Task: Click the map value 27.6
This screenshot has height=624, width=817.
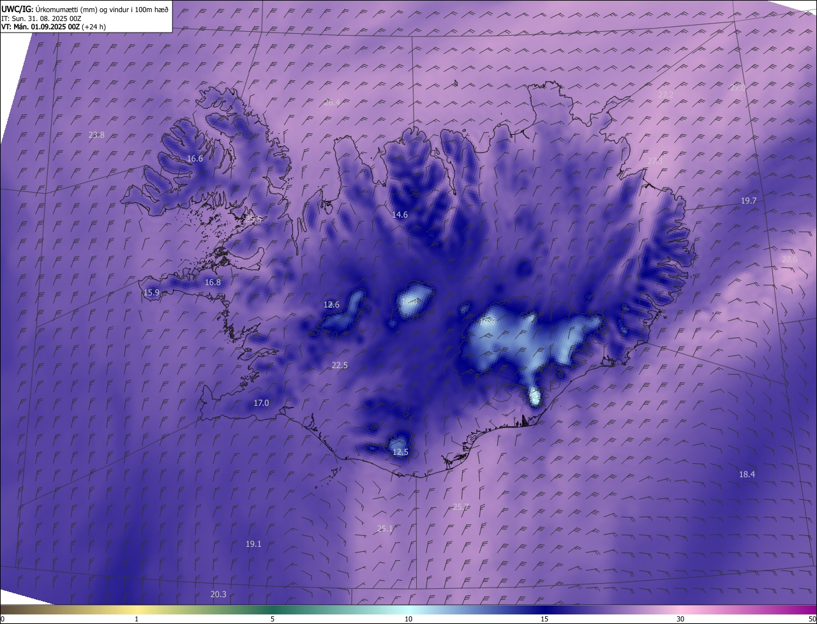Action: tap(790, 259)
